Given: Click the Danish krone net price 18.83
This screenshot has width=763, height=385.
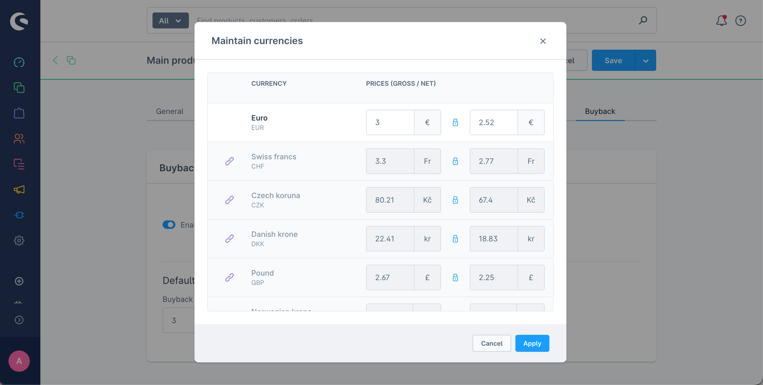Looking at the screenshot, I should [x=494, y=239].
